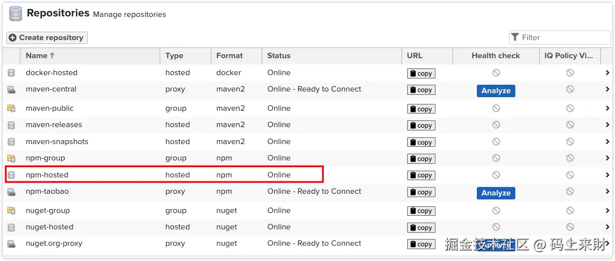Copy URL of docker-hosted repository

point(421,73)
